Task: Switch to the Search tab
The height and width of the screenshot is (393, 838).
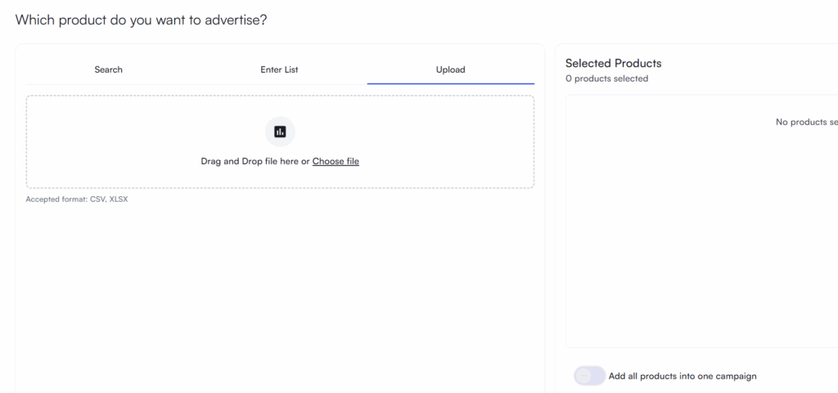Action: coord(108,69)
